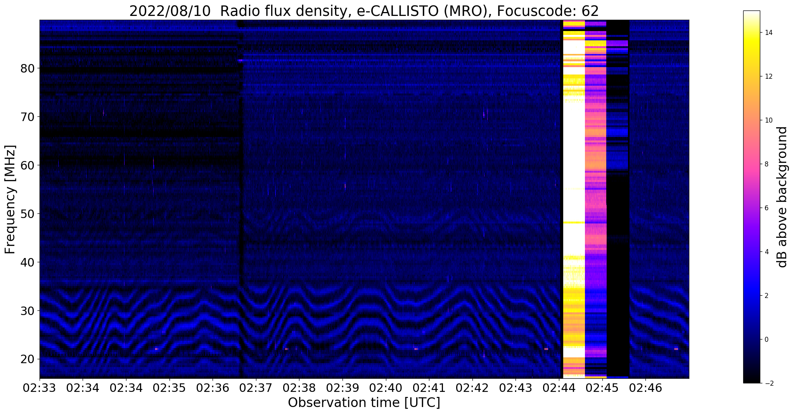Image resolution: width=794 pixels, height=414 pixels.
Task: Select the 02:43 time tick label
Action: tap(515, 388)
